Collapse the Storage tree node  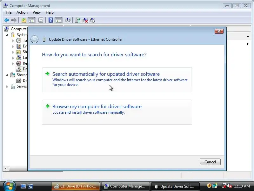click(x=7, y=75)
